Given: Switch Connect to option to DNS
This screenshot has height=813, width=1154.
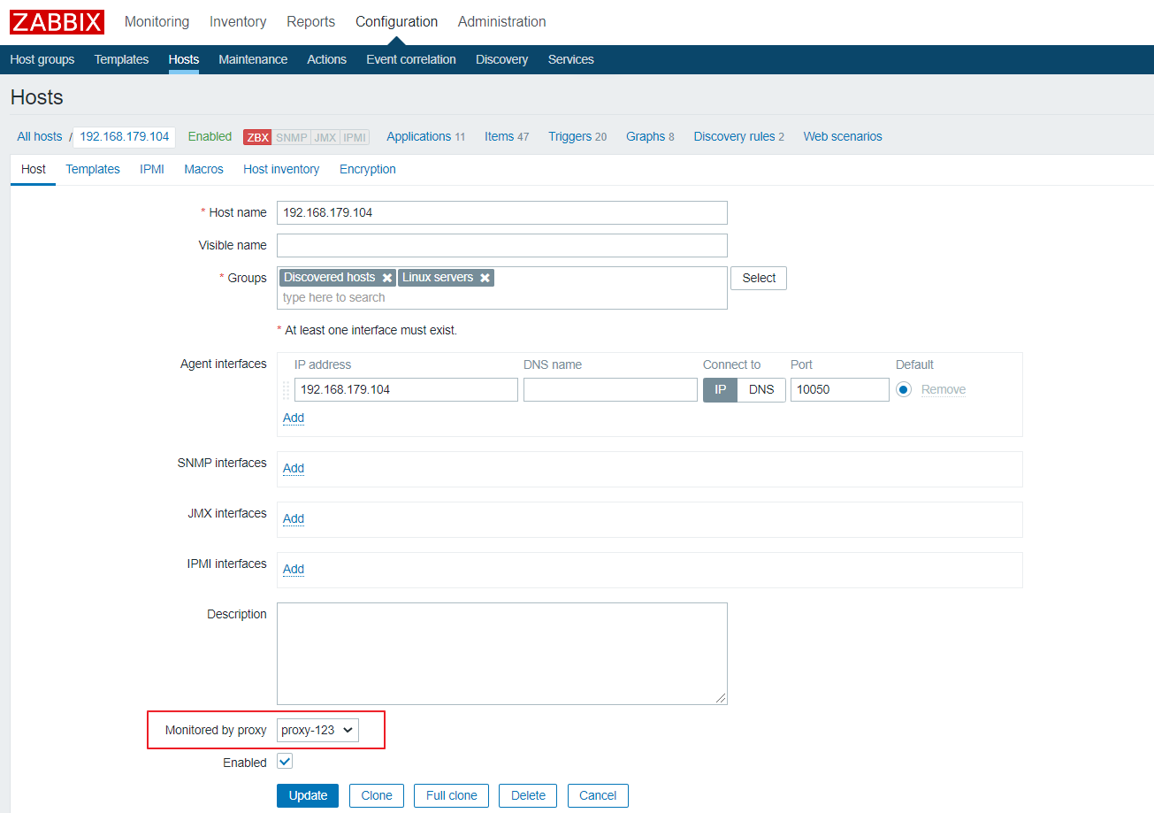Looking at the screenshot, I should coord(761,389).
